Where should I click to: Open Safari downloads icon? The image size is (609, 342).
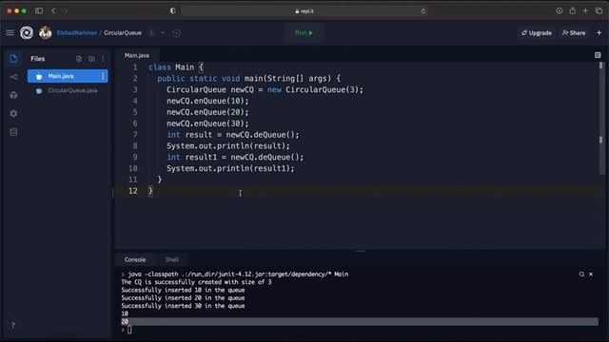pos(560,10)
